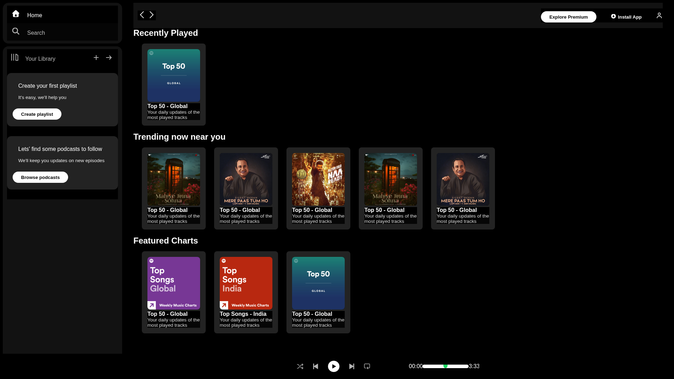Screen dimensions: 674x379
Task: Click "We'll keep you updates on new episodes"
Action: pyautogui.click(x=61, y=161)
